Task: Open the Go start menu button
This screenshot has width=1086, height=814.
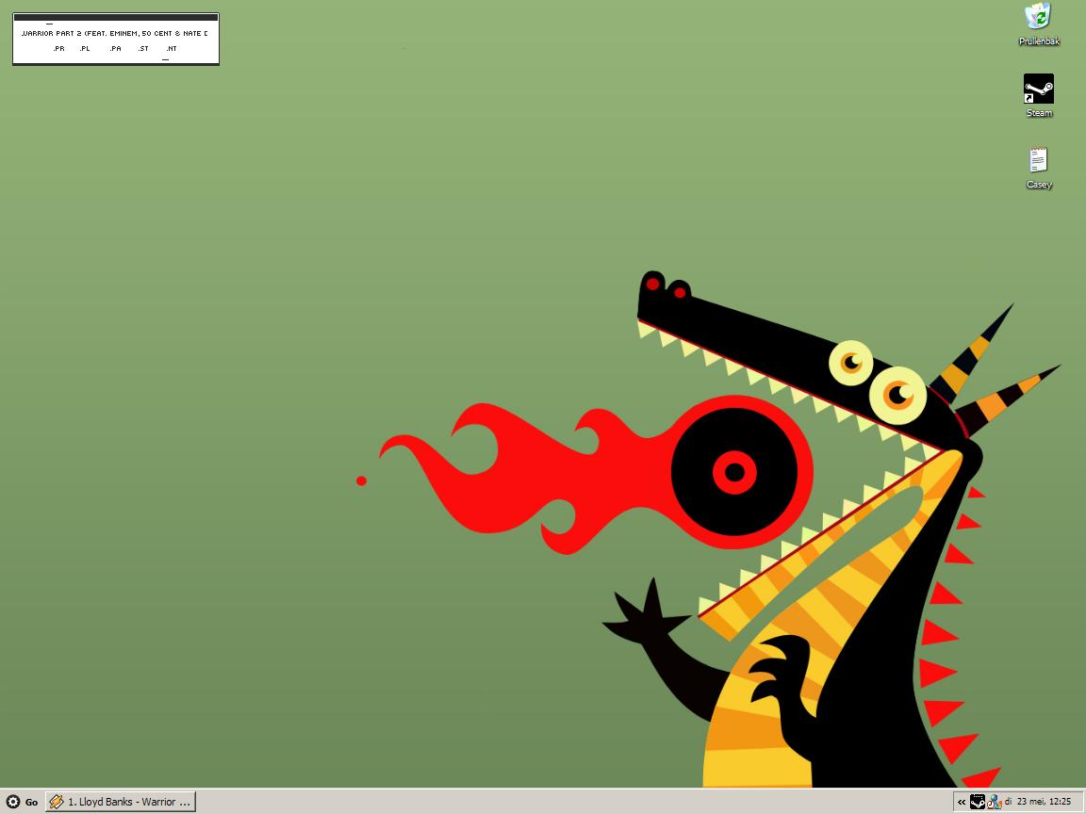Action: point(23,802)
